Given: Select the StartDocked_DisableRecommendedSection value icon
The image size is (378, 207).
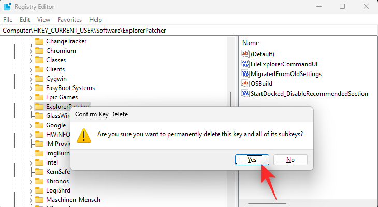Looking at the screenshot, I should click(245, 94).
